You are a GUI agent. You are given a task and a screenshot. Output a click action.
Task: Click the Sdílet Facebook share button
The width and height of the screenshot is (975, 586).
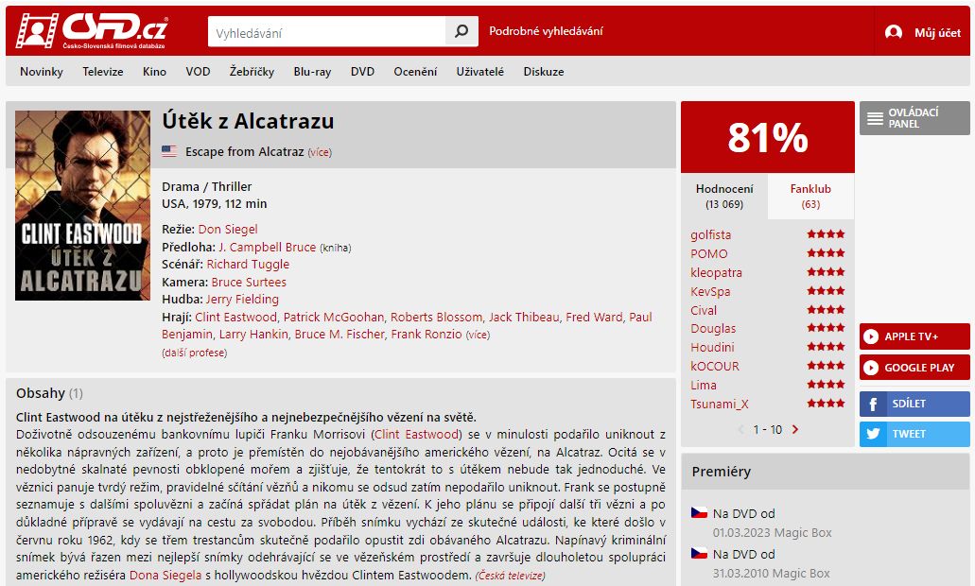click(x=914, y=404)
